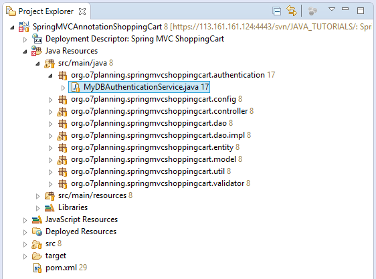The height and width of the screenshot is (279, 376).
Task: Collapse the Java Resources node
Action: pyautogui.click(x=25, y=52)
